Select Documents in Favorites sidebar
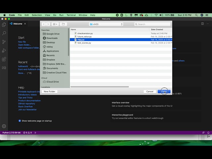The width and height of the screenshot is (212, 159). click(50, 68)
